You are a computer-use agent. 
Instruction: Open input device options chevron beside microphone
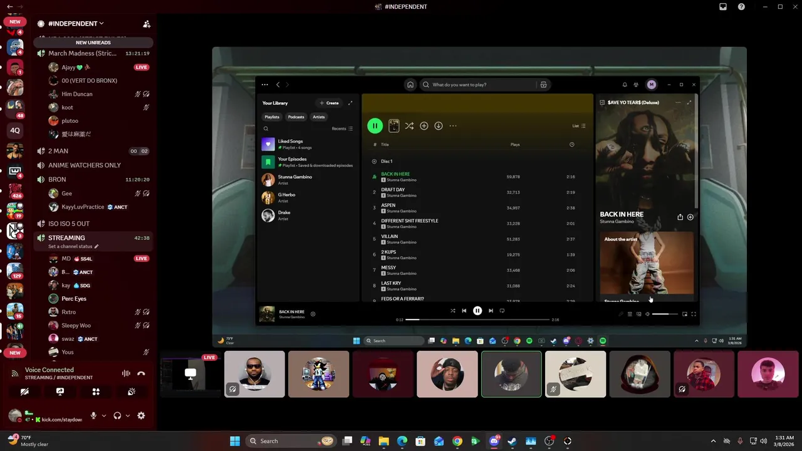pyautogui.click(x=104, y=415)
